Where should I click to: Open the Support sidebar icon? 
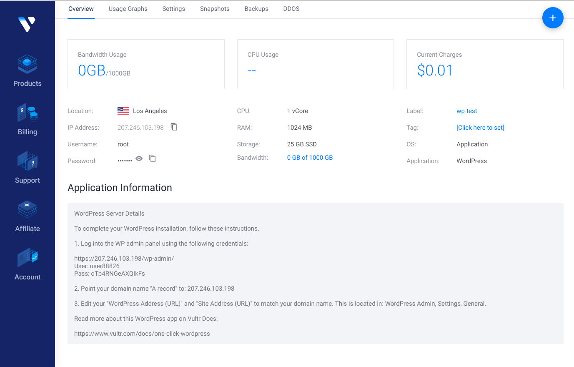(x=28, y=161)
